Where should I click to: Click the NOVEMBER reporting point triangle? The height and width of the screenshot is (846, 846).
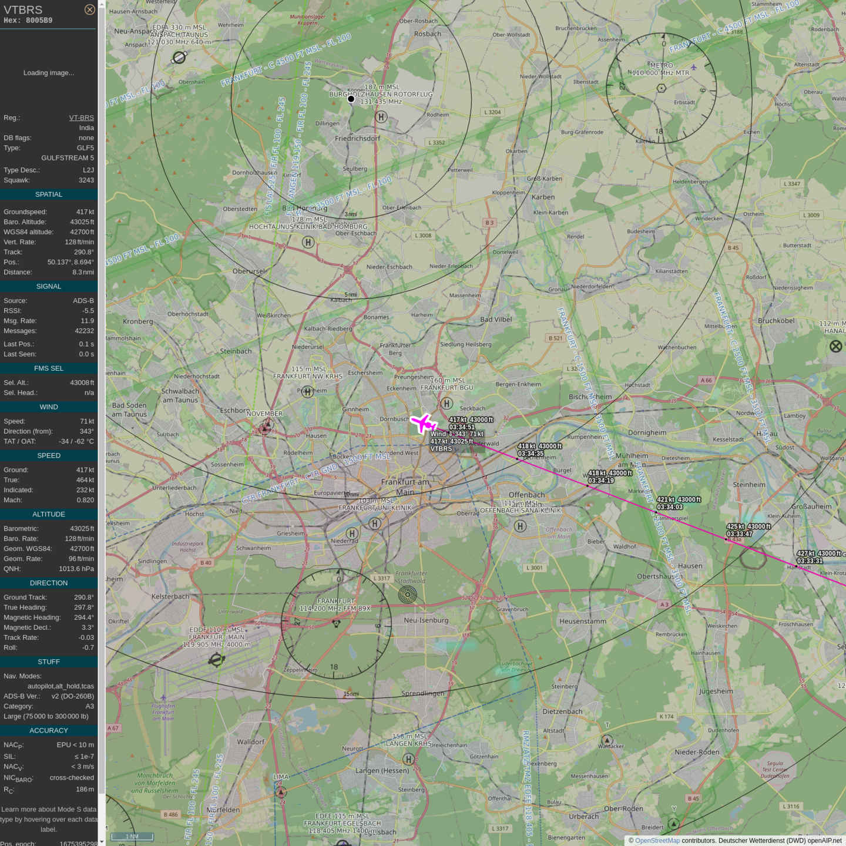pyautogui.click(x=266, y=428)
